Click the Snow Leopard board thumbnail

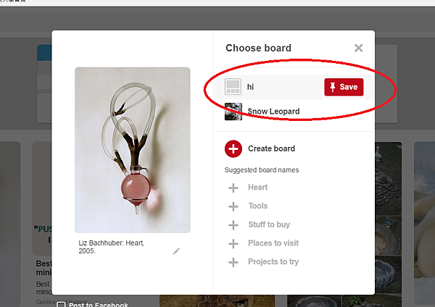click(x=233, y=112)
